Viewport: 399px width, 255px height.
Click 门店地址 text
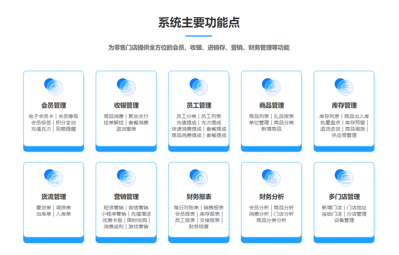357,208
